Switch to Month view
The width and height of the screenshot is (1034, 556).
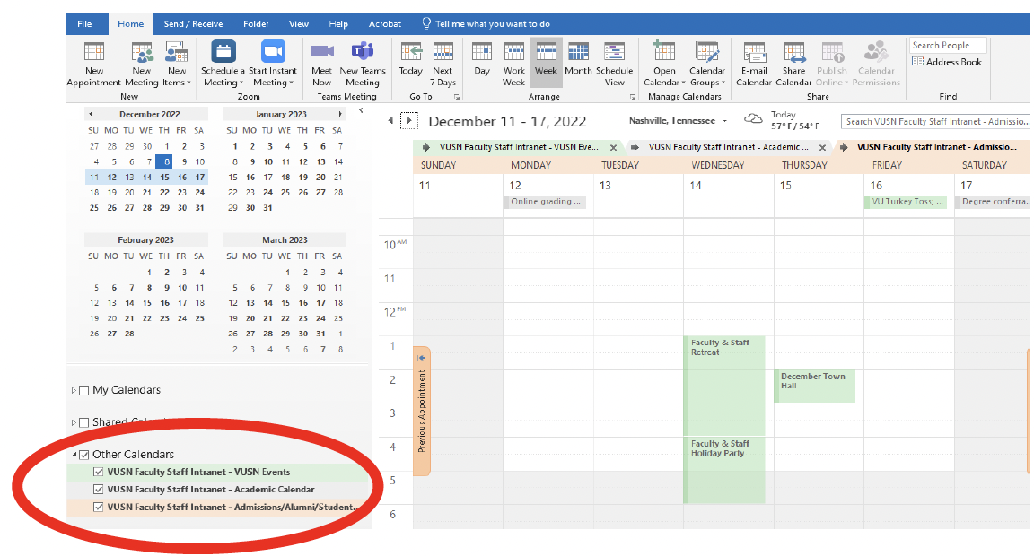578,54
